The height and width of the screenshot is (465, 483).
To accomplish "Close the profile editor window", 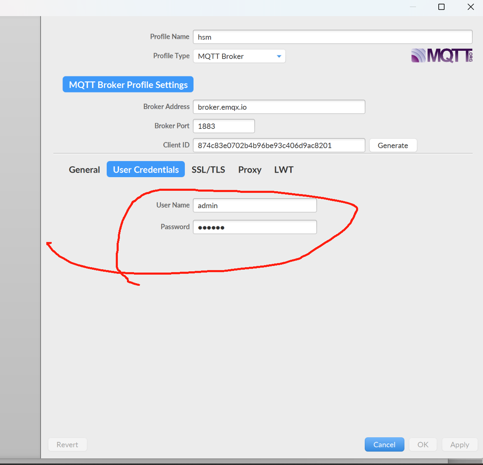I will coord(471,7).
